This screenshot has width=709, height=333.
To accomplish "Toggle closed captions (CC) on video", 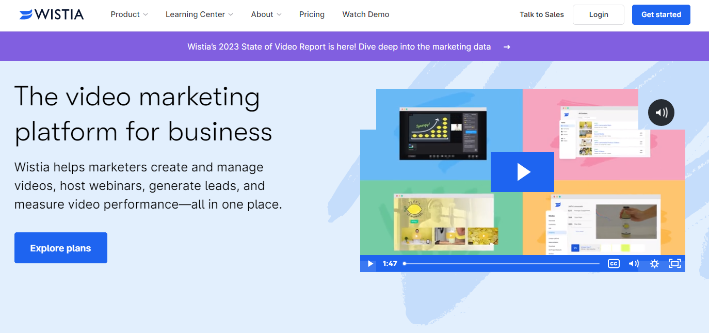I will tap(614, 263).
